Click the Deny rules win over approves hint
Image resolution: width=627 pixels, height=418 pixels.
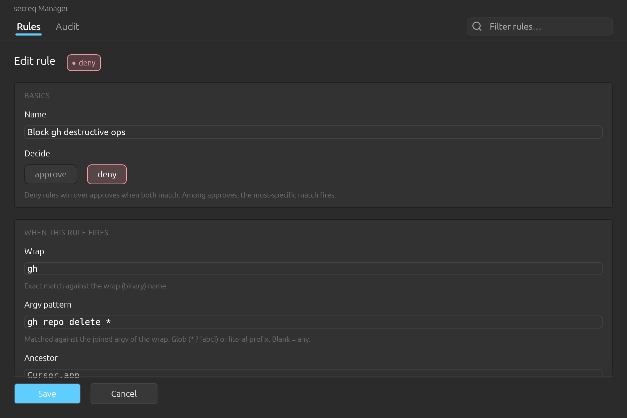180,195
